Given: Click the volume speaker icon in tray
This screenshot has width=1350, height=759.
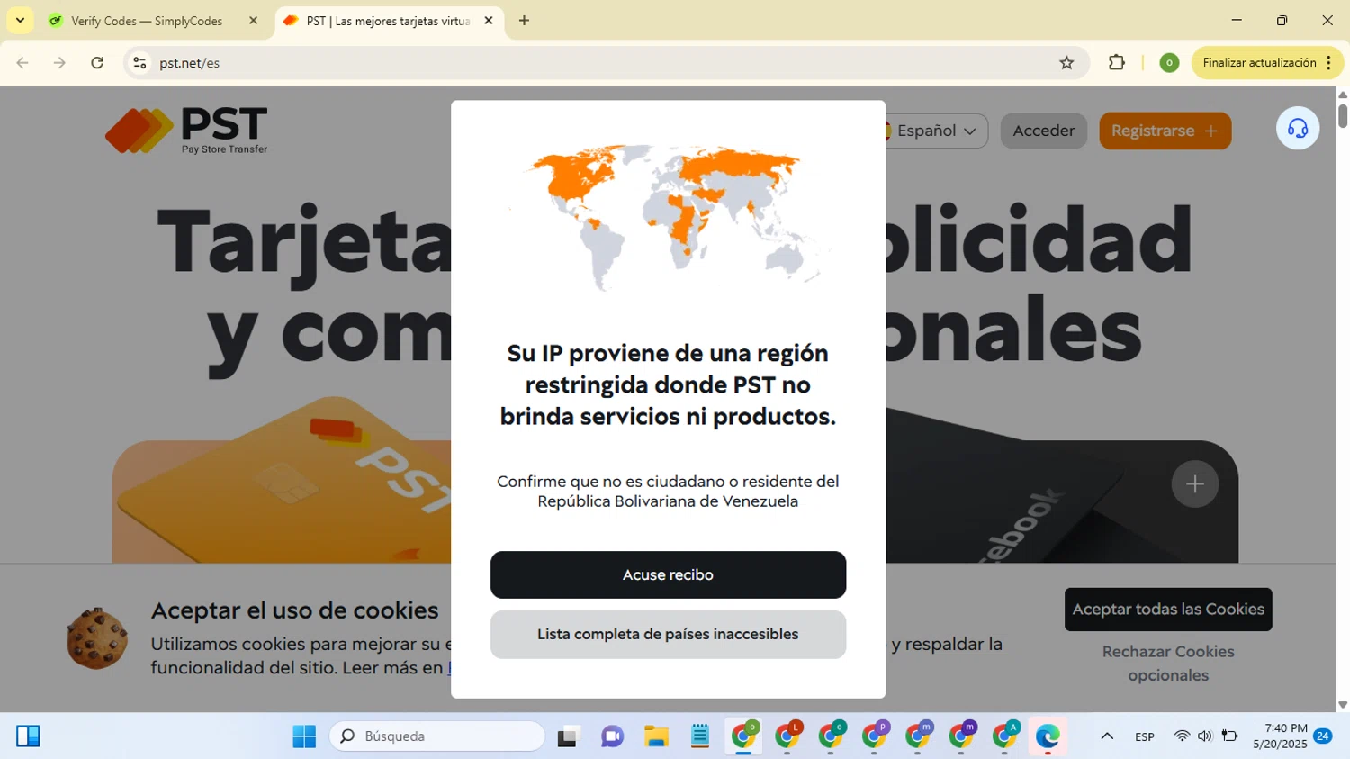Looking at the screenshot, I should click(x=1205, y=736).
